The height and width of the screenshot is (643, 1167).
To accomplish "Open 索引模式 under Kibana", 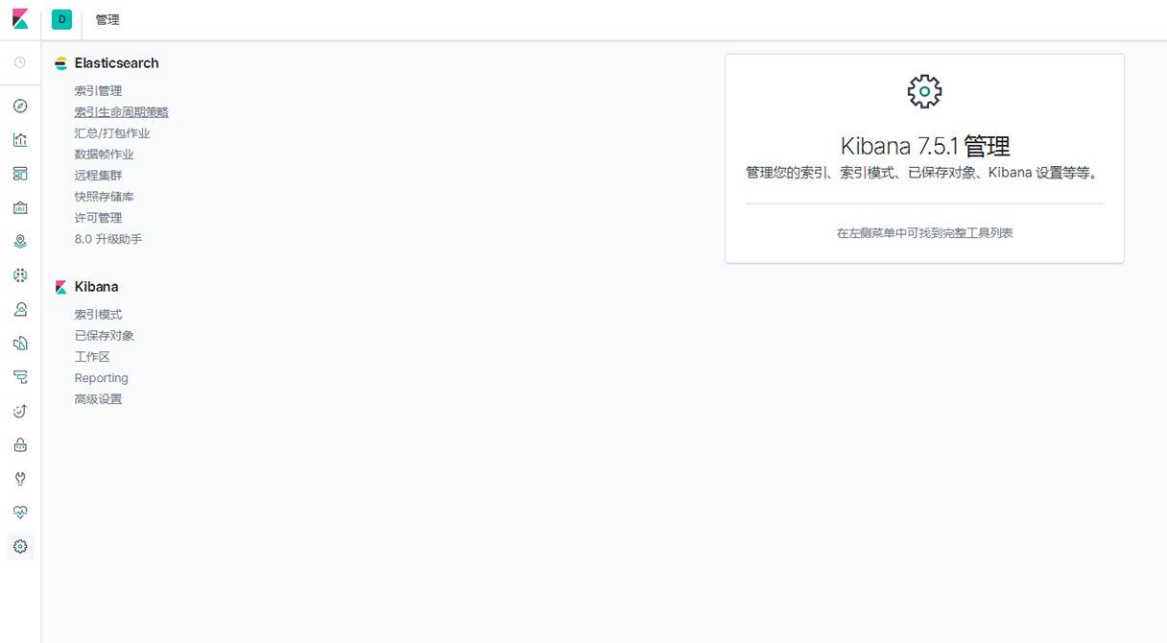I will (x=98, y=315).
